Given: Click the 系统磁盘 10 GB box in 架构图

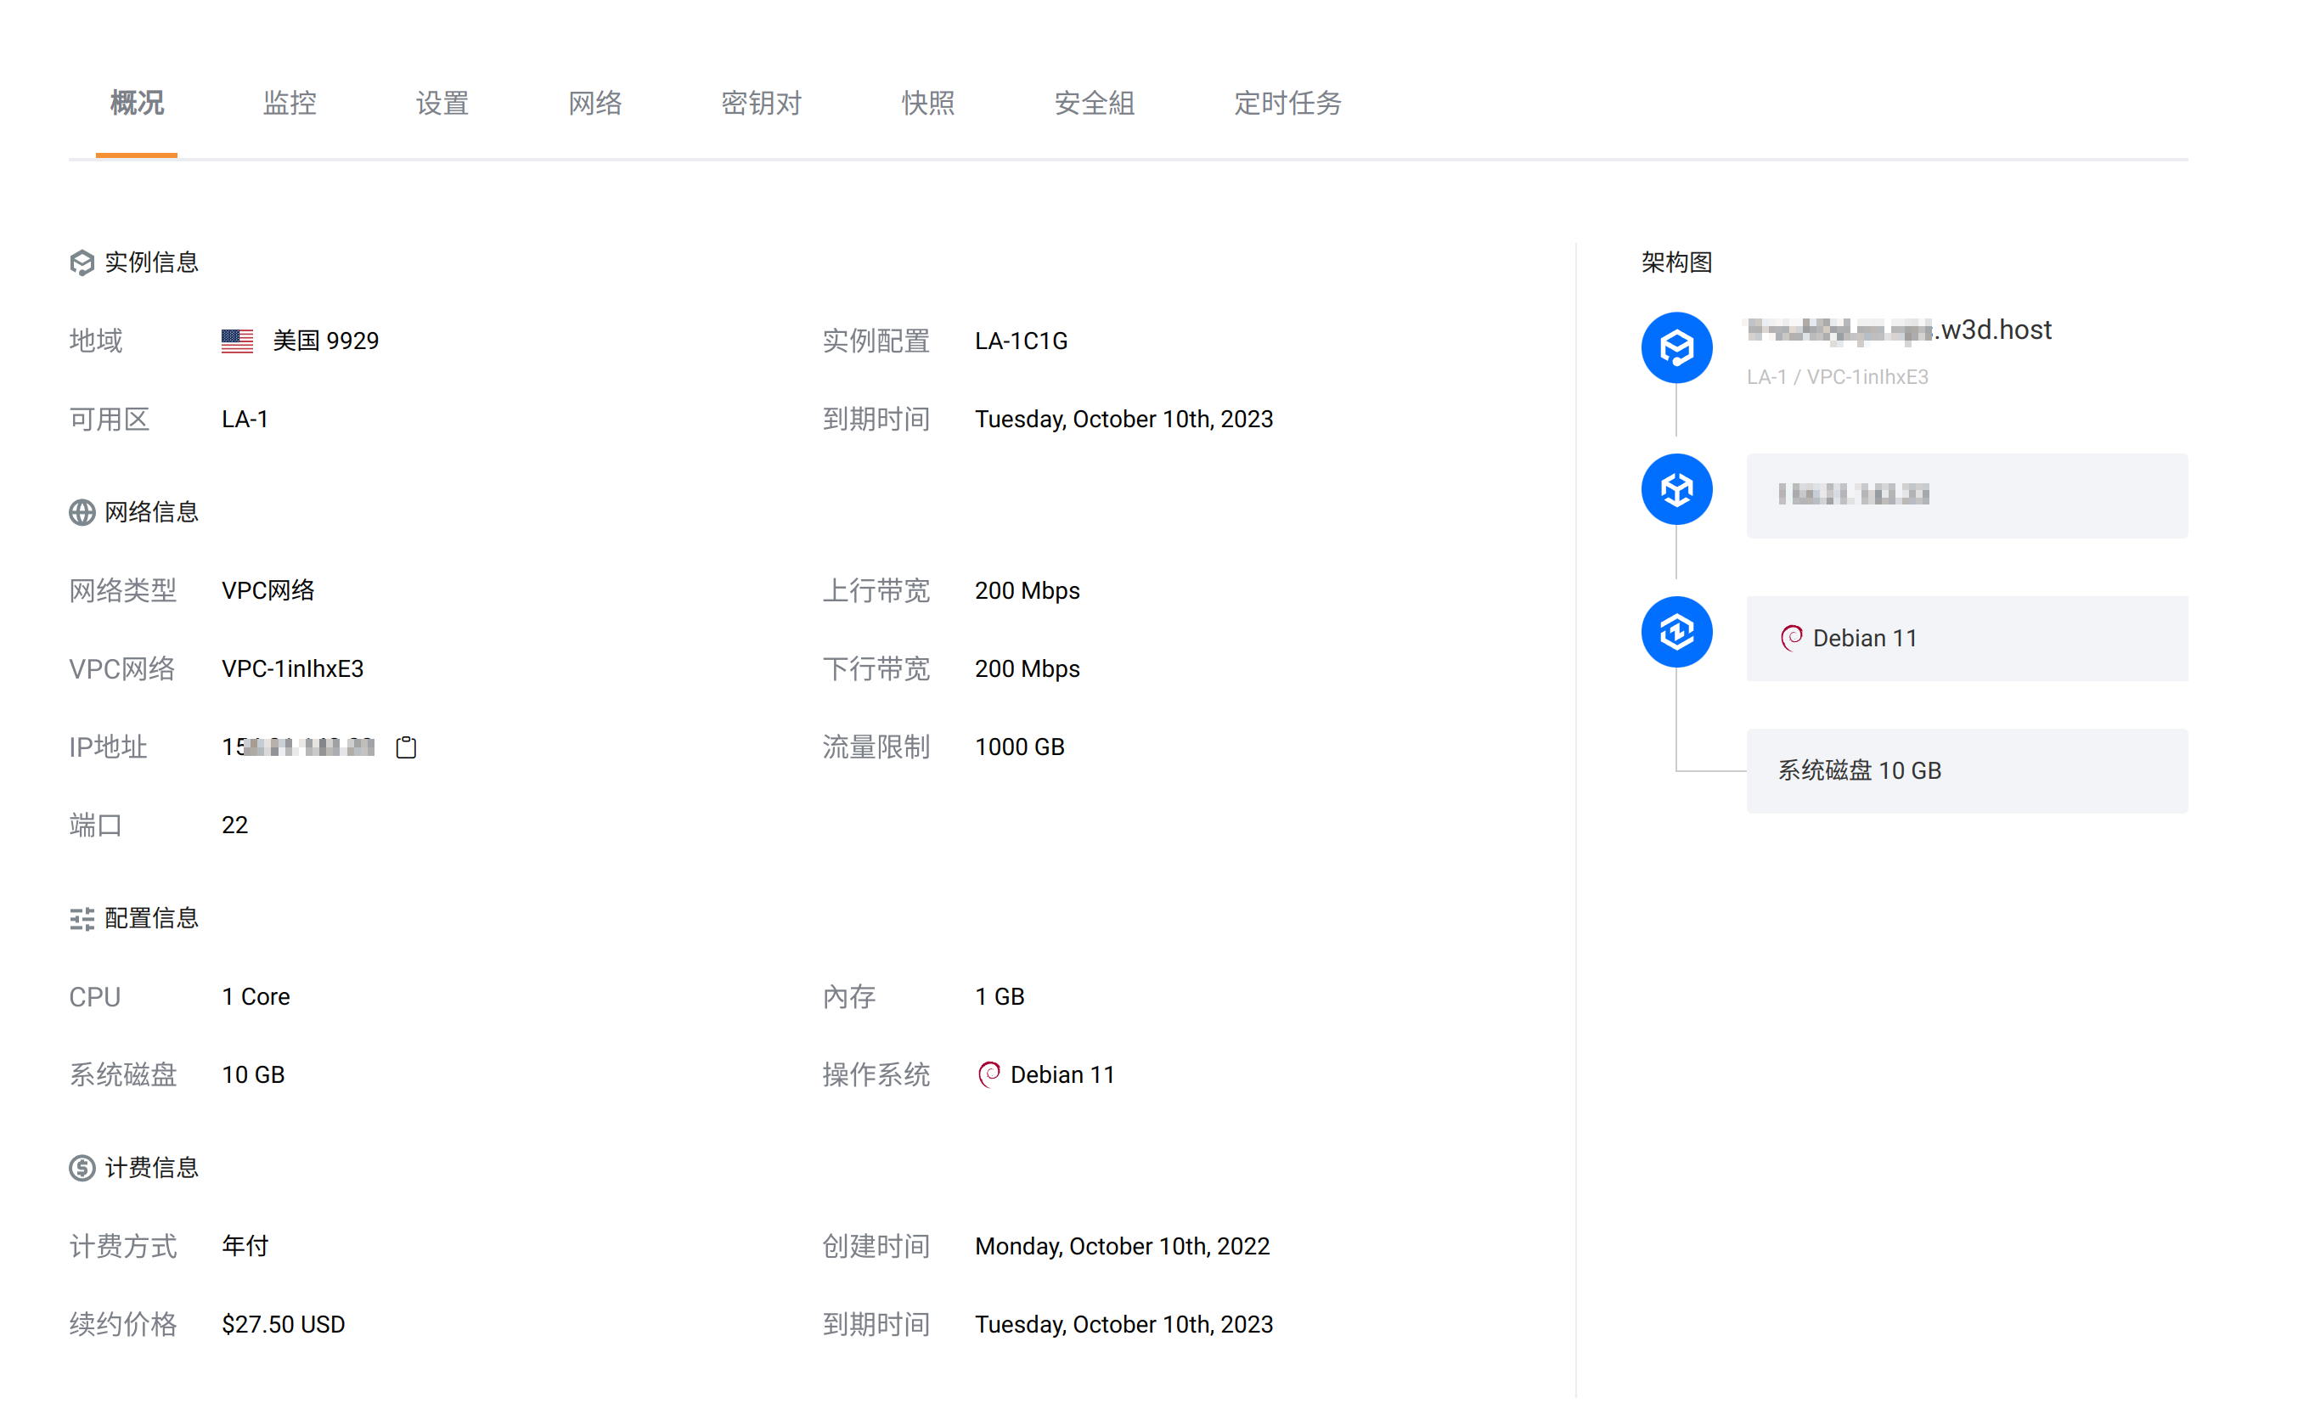Looking at the screenshot, I should pyautogui.click(x=1966, y=769).
